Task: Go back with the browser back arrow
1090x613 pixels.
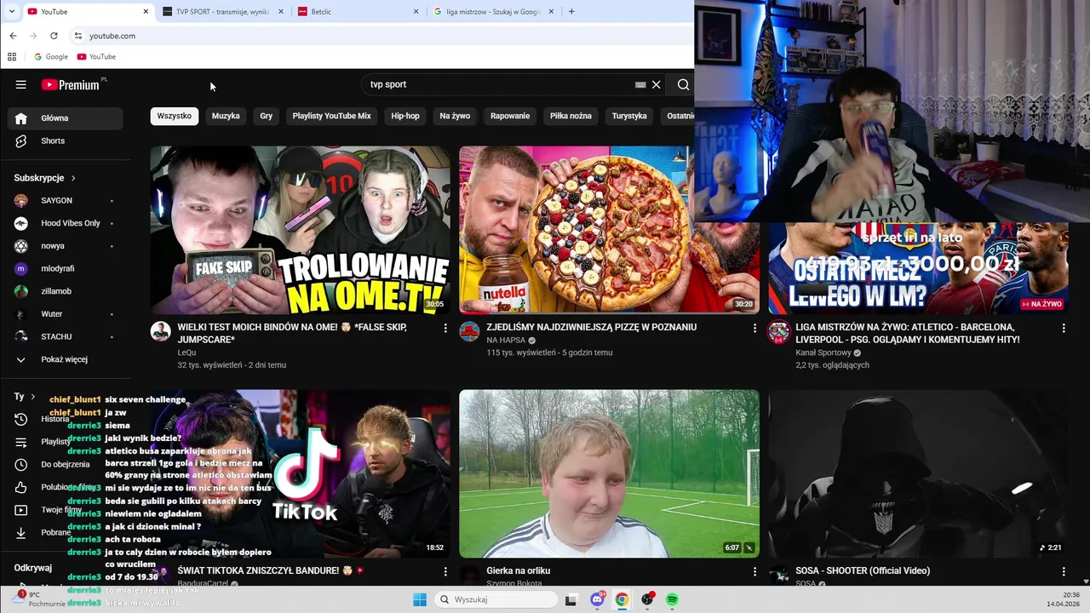Action: pos(13,36)
